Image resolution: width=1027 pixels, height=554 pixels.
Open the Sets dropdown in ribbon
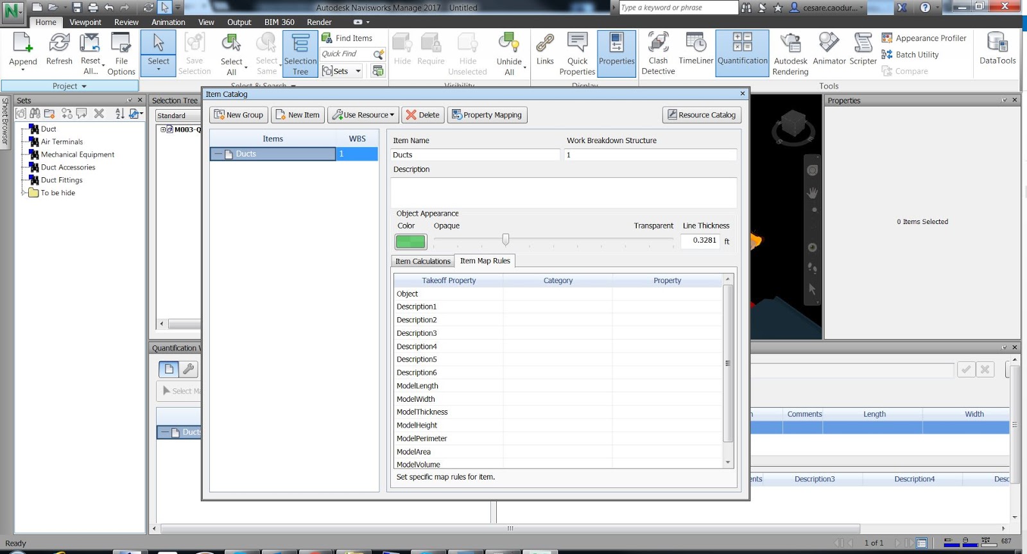pyautogui.click(x=342, y=71)
